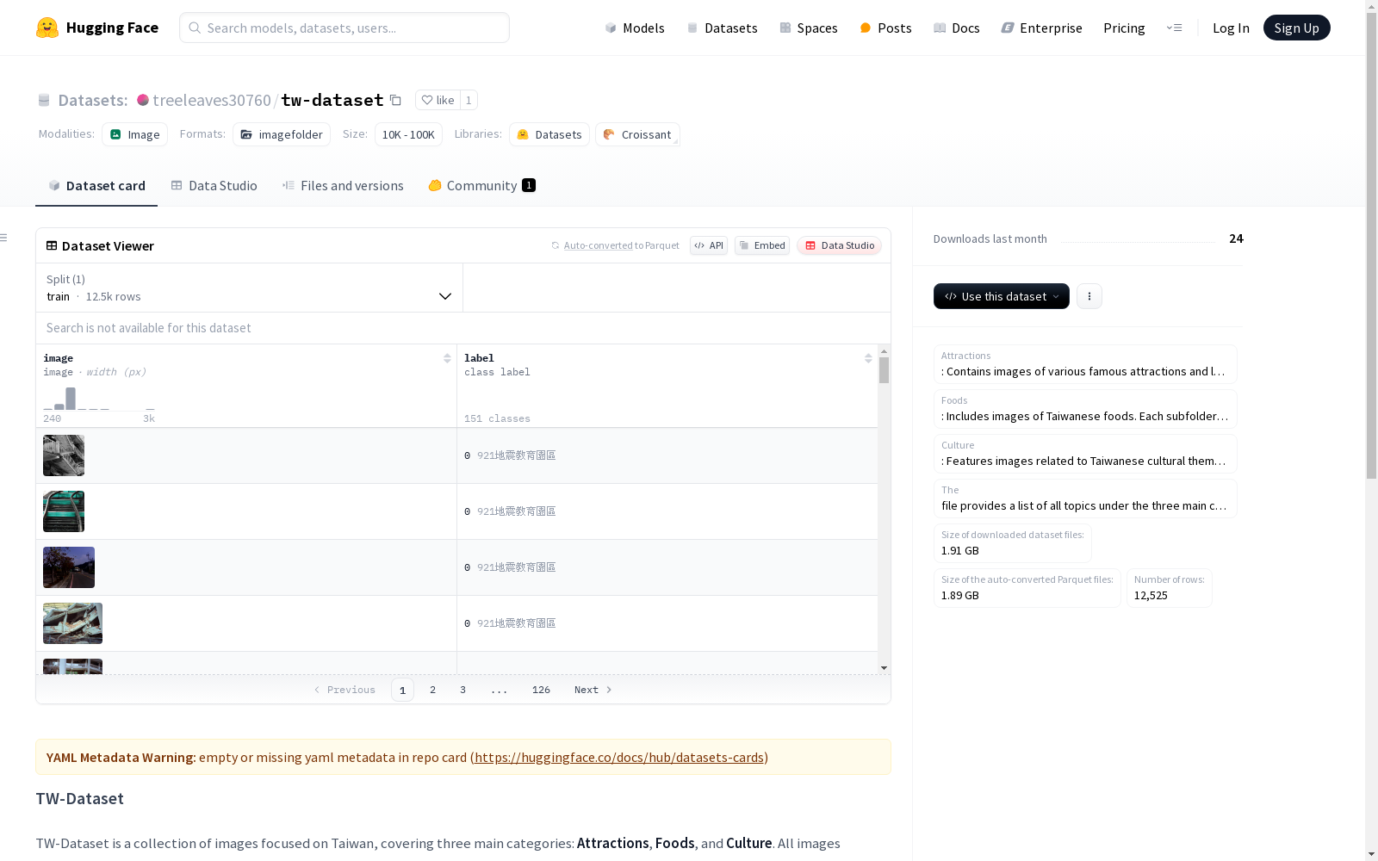Open the huggingface.co datasets-cards docs link

tap(619, 758)
